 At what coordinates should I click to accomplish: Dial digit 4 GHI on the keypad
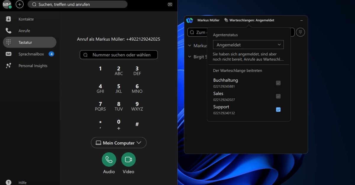(100, 89)
